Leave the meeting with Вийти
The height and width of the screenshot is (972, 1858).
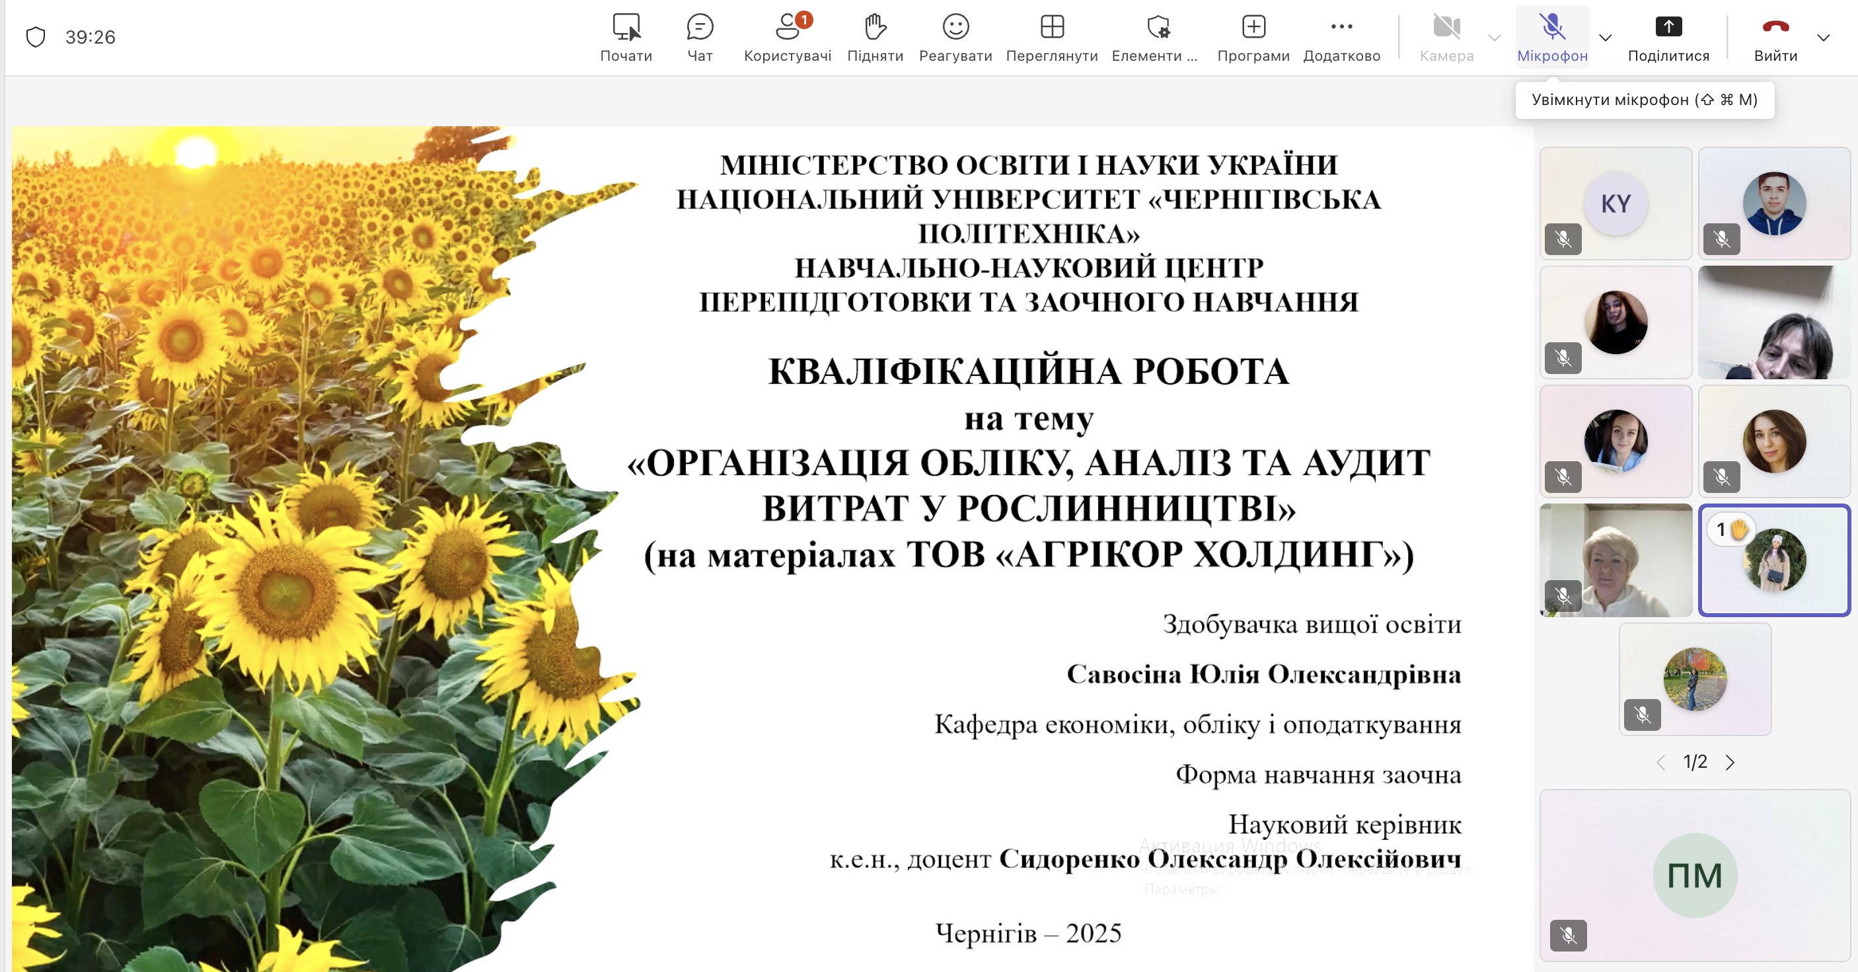1775,38
